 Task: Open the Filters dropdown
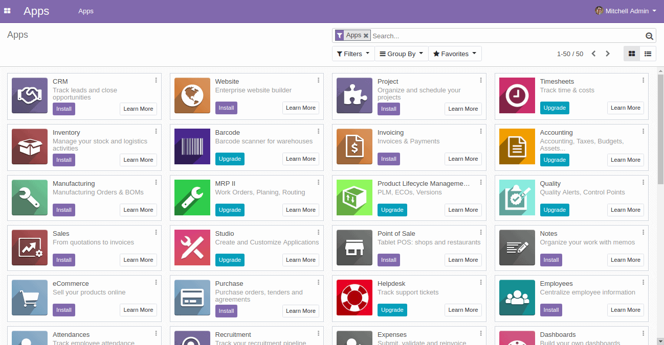(x=353, y=54)
